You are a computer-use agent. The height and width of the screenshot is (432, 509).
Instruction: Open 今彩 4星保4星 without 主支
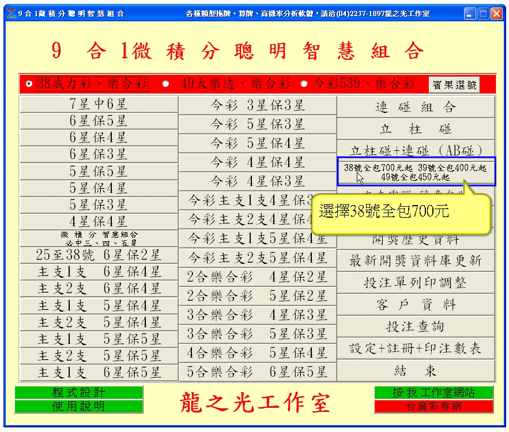coord(258,162)
